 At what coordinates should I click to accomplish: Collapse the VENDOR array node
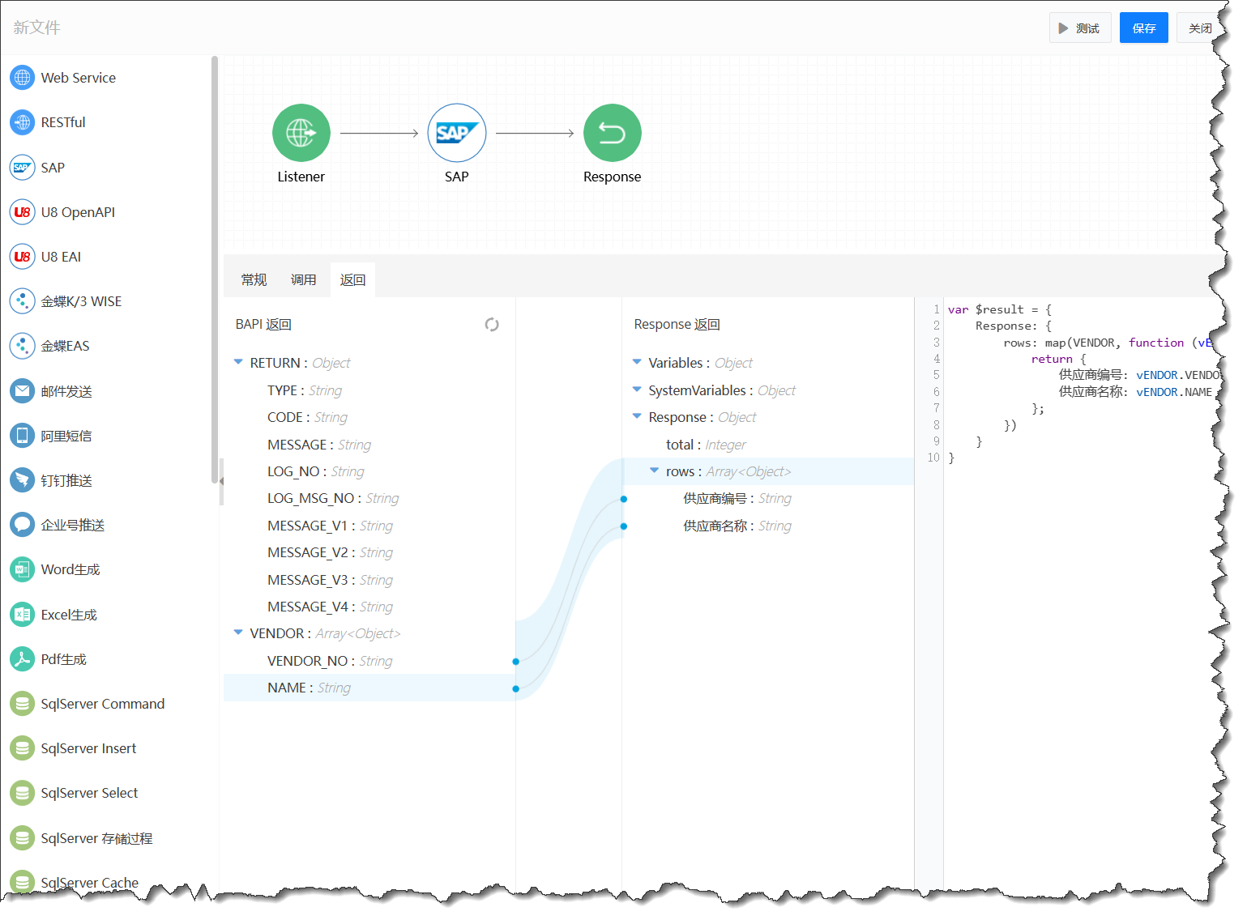click(x=238, y=633)
